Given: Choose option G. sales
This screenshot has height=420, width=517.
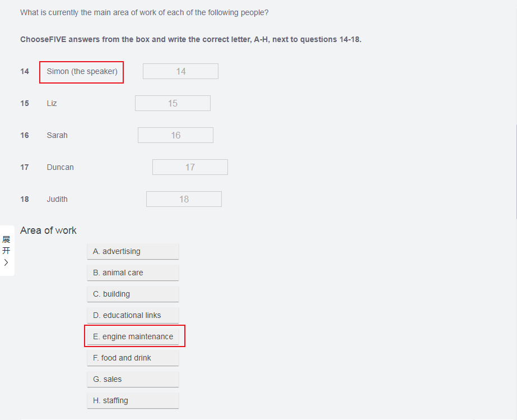Looking at the screenshot, I should coord(133,379).
